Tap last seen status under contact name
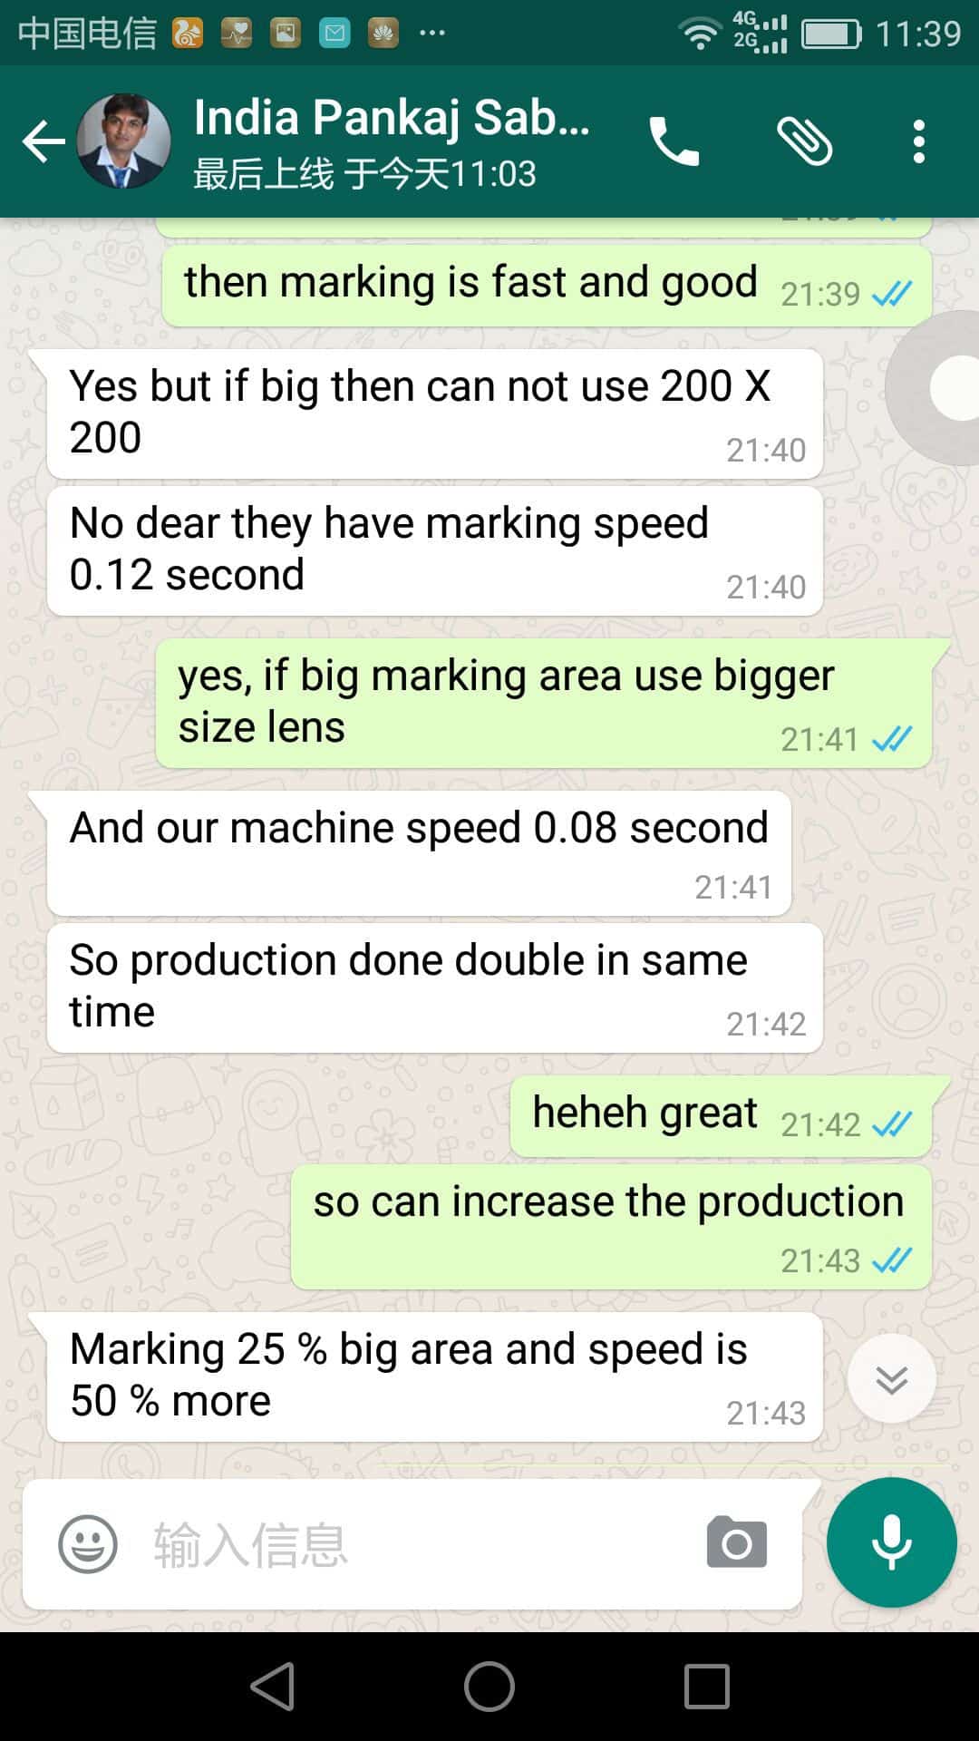This screenshot has height=1741, width=979. (x=364, y=173)
